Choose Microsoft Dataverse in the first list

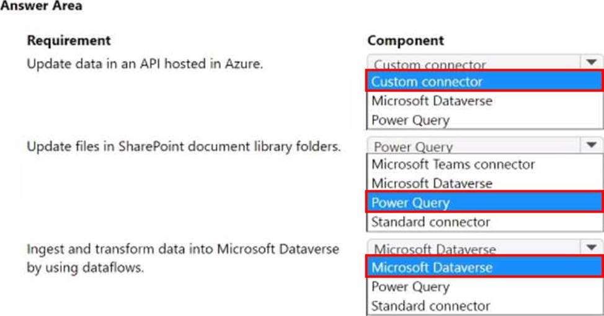[x=484, y=101]
